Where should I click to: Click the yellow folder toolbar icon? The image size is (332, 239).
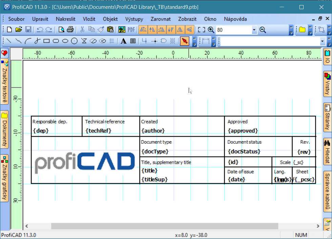302,30
